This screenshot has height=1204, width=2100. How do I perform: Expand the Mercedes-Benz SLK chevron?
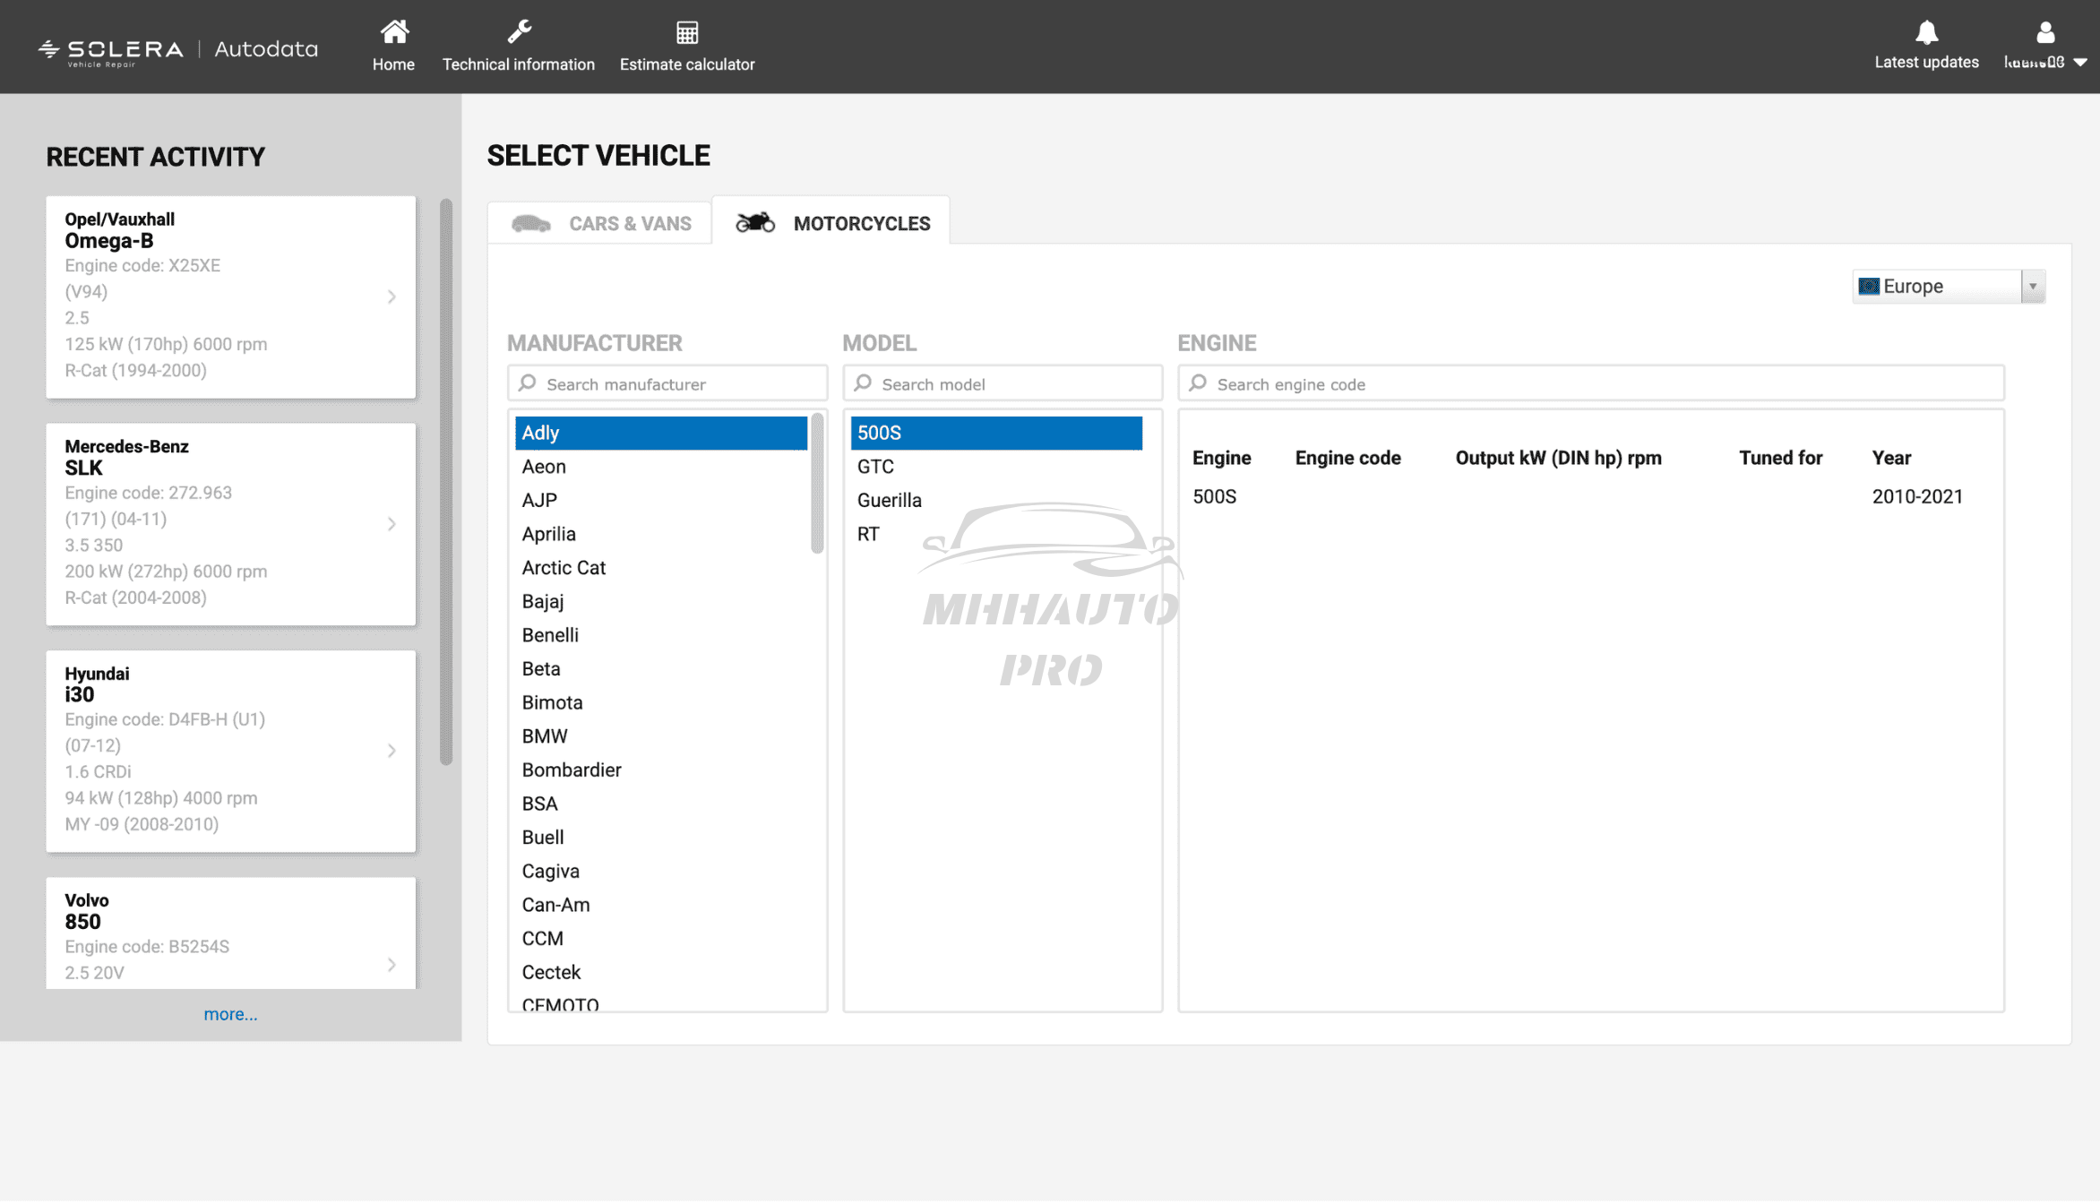coord(392,524)
